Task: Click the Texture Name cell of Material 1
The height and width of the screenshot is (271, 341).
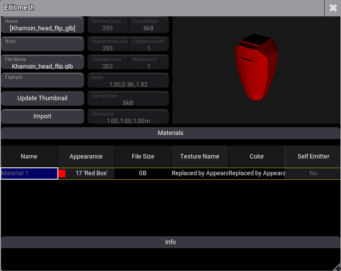Action: [200, 173]
